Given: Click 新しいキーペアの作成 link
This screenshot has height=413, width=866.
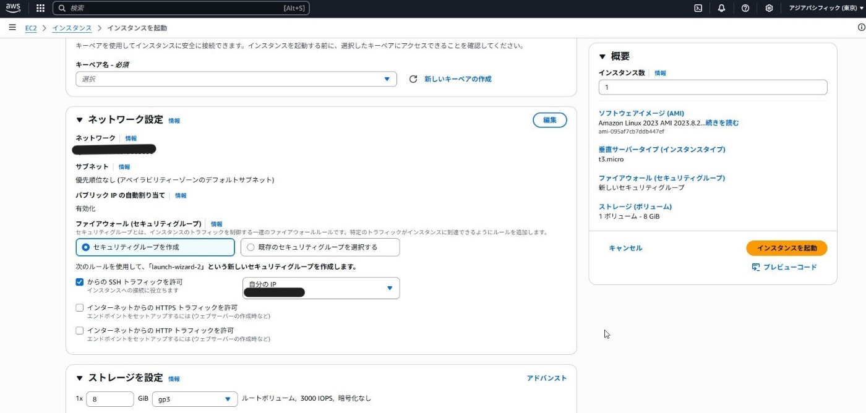Looking at the screenshot, I should click(x=458, y=79).
